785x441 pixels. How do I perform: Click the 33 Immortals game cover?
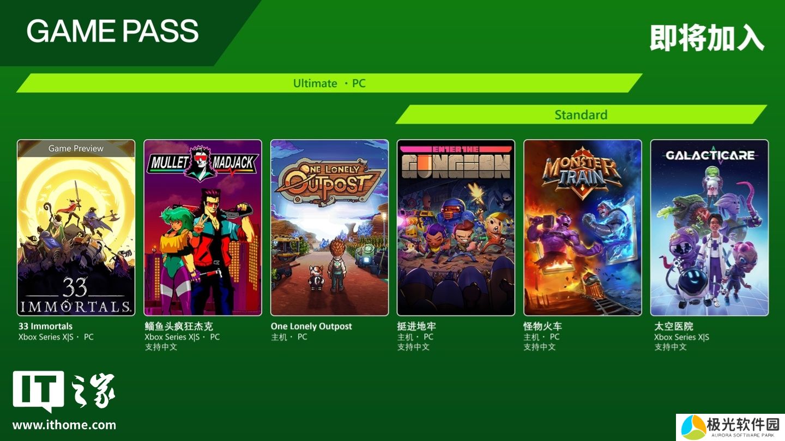pos(76,228)
